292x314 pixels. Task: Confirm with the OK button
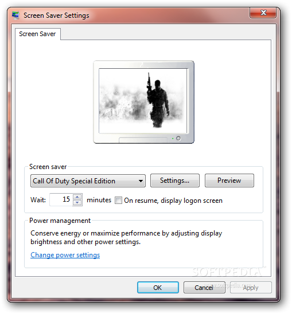click(x=158, y=288)
